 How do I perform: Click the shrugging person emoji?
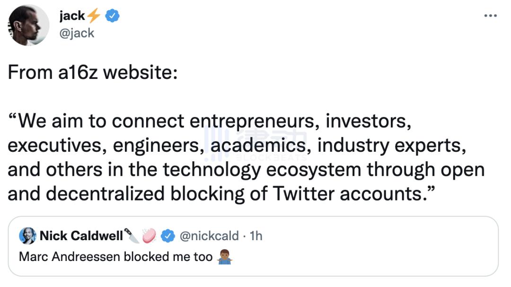click(224, 257)
